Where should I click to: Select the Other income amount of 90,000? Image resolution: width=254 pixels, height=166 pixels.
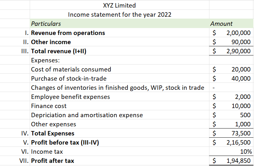pyautogui.click(x=241, y=42)
